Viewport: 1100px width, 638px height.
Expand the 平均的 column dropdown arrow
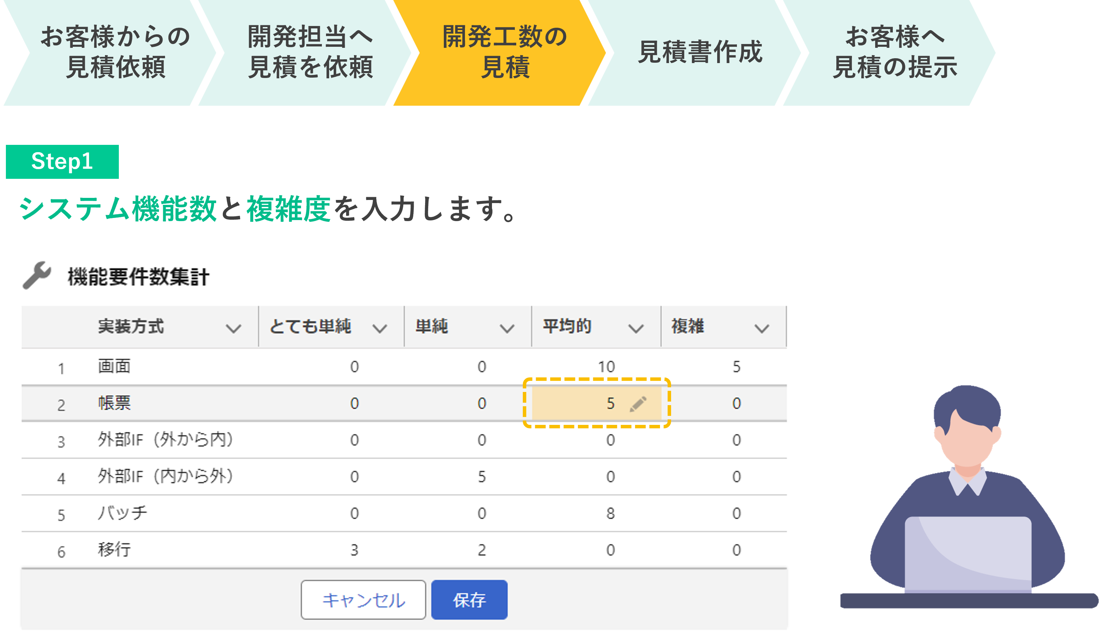(635, 329)
